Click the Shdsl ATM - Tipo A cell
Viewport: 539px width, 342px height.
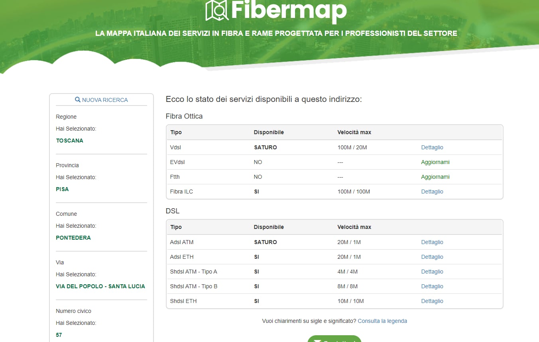[194, 272]
